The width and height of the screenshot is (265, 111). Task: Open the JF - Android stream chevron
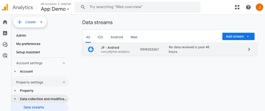pyautogui.click(x=249, y=49)
